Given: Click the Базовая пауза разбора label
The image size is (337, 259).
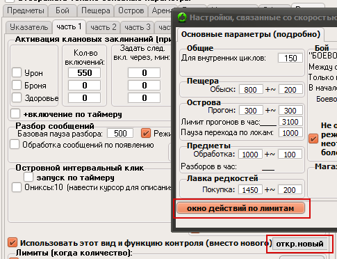Looking at the screenshot, I should [60, 134].
